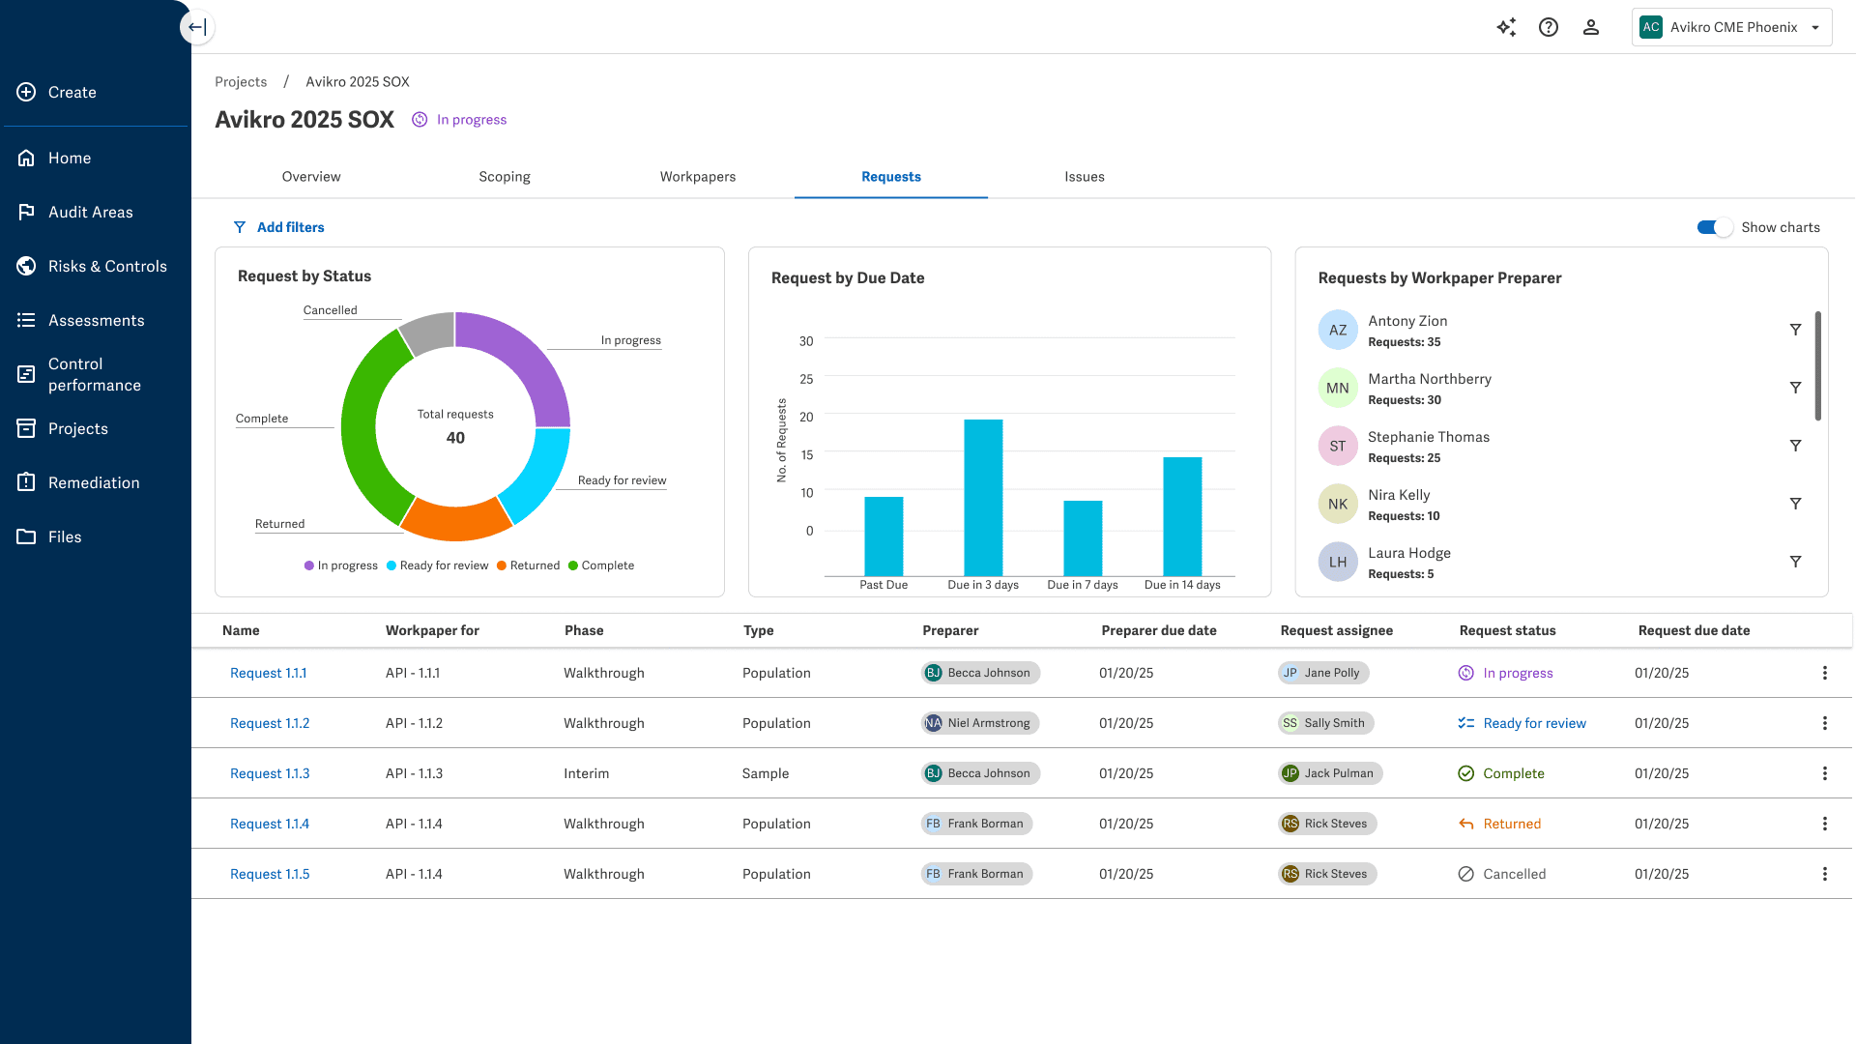Collapse the sidebar with arrow icon

point(197,27)
